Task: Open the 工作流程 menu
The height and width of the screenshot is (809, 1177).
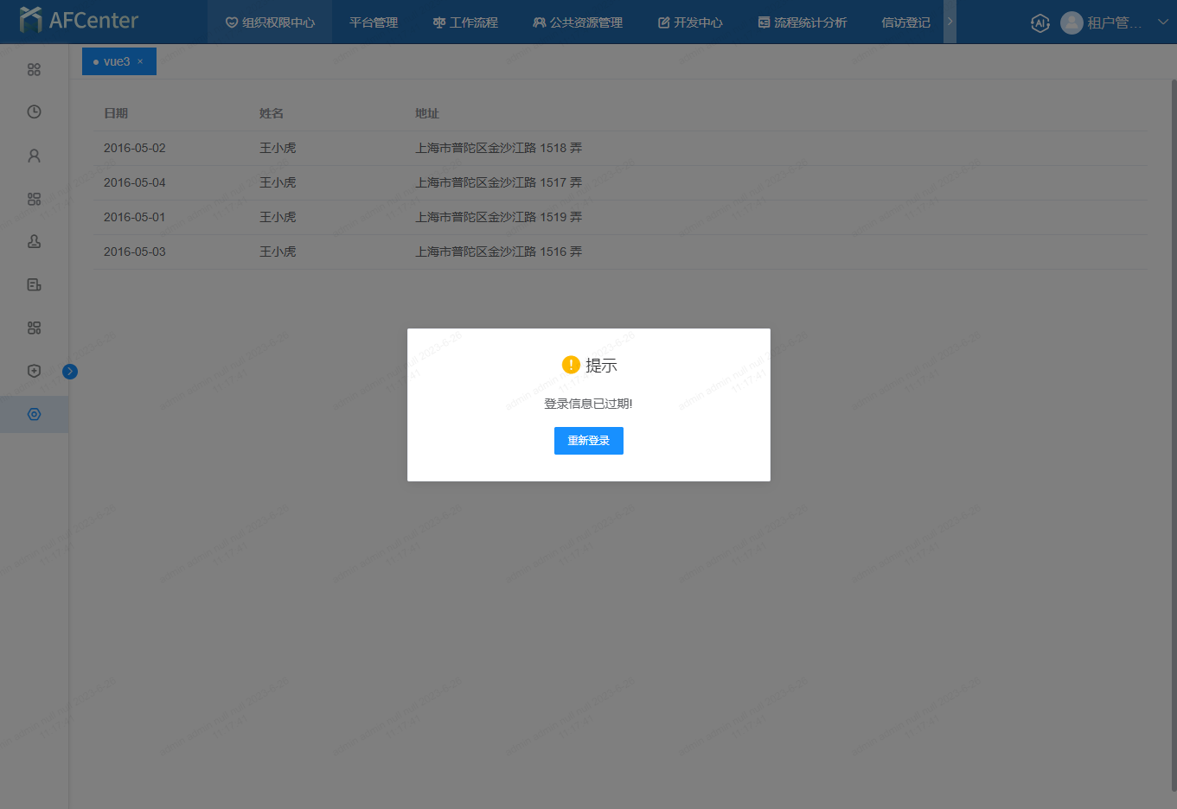Action: point(465,22)
